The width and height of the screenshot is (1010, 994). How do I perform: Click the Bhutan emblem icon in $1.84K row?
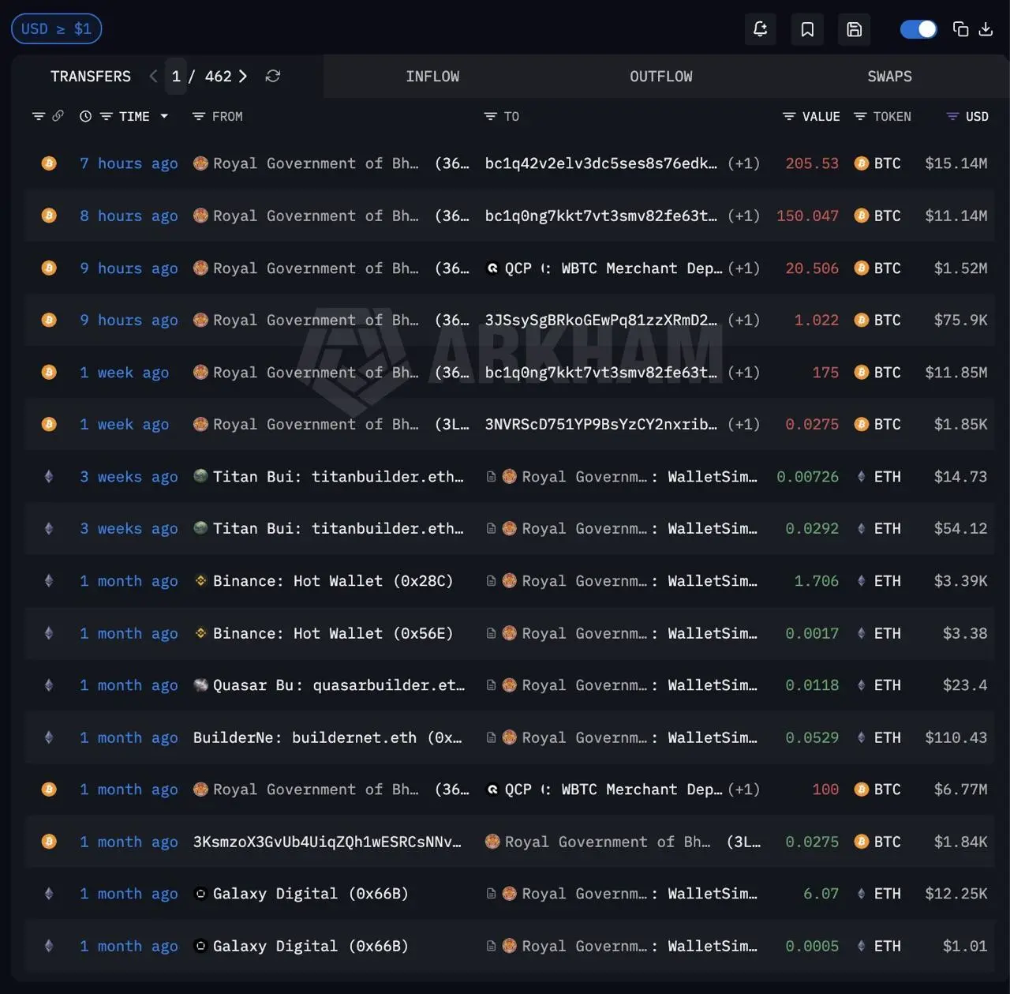pos(492,842)
